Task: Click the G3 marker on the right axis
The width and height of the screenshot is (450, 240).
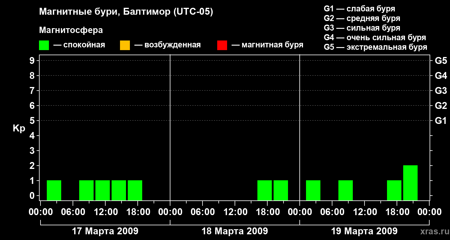Action: click(x=441, y=91)
